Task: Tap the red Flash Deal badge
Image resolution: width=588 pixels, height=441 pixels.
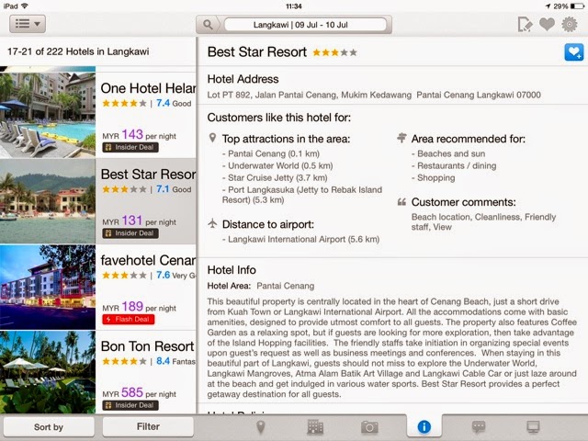Action: coord(129,319)
